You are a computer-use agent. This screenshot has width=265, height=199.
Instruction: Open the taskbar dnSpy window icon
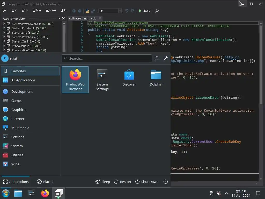(59, 193)
